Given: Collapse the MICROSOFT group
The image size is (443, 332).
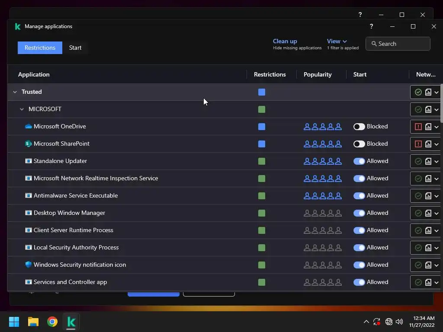Looking at the screenshot, I should (x=22, y=109).
